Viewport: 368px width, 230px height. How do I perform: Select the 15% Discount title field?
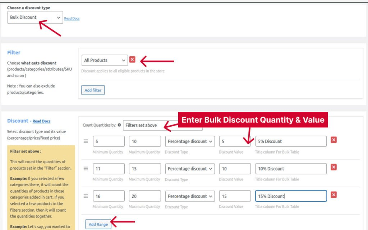tap(290, 196)
